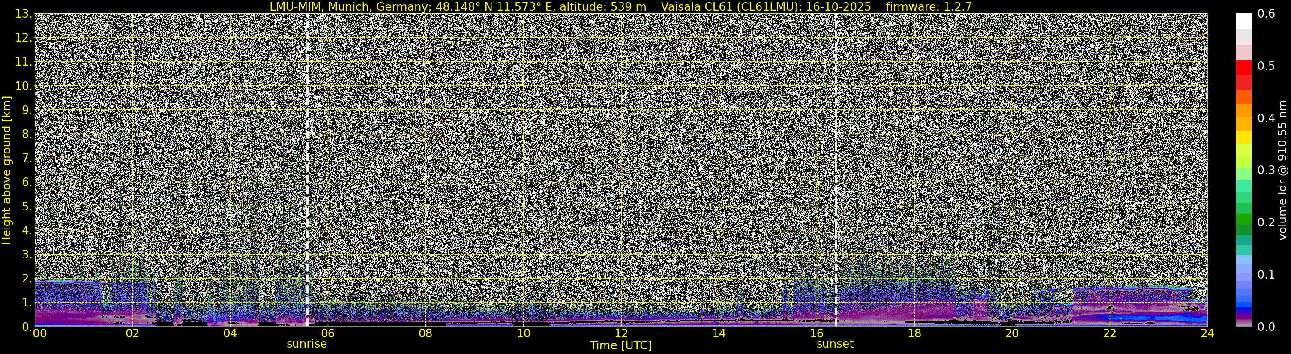Click the dashed white sunrise marker line
This screenshot has width=1291, height=354.
[307, 170]
